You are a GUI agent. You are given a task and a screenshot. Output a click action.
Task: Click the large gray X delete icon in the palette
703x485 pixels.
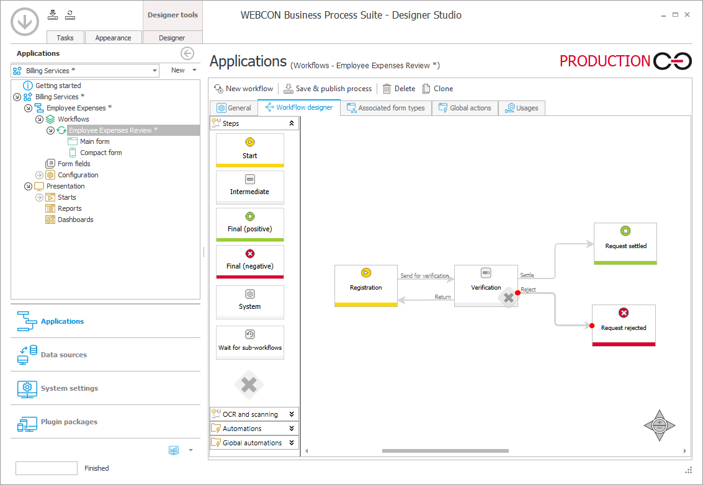point(249,385)
